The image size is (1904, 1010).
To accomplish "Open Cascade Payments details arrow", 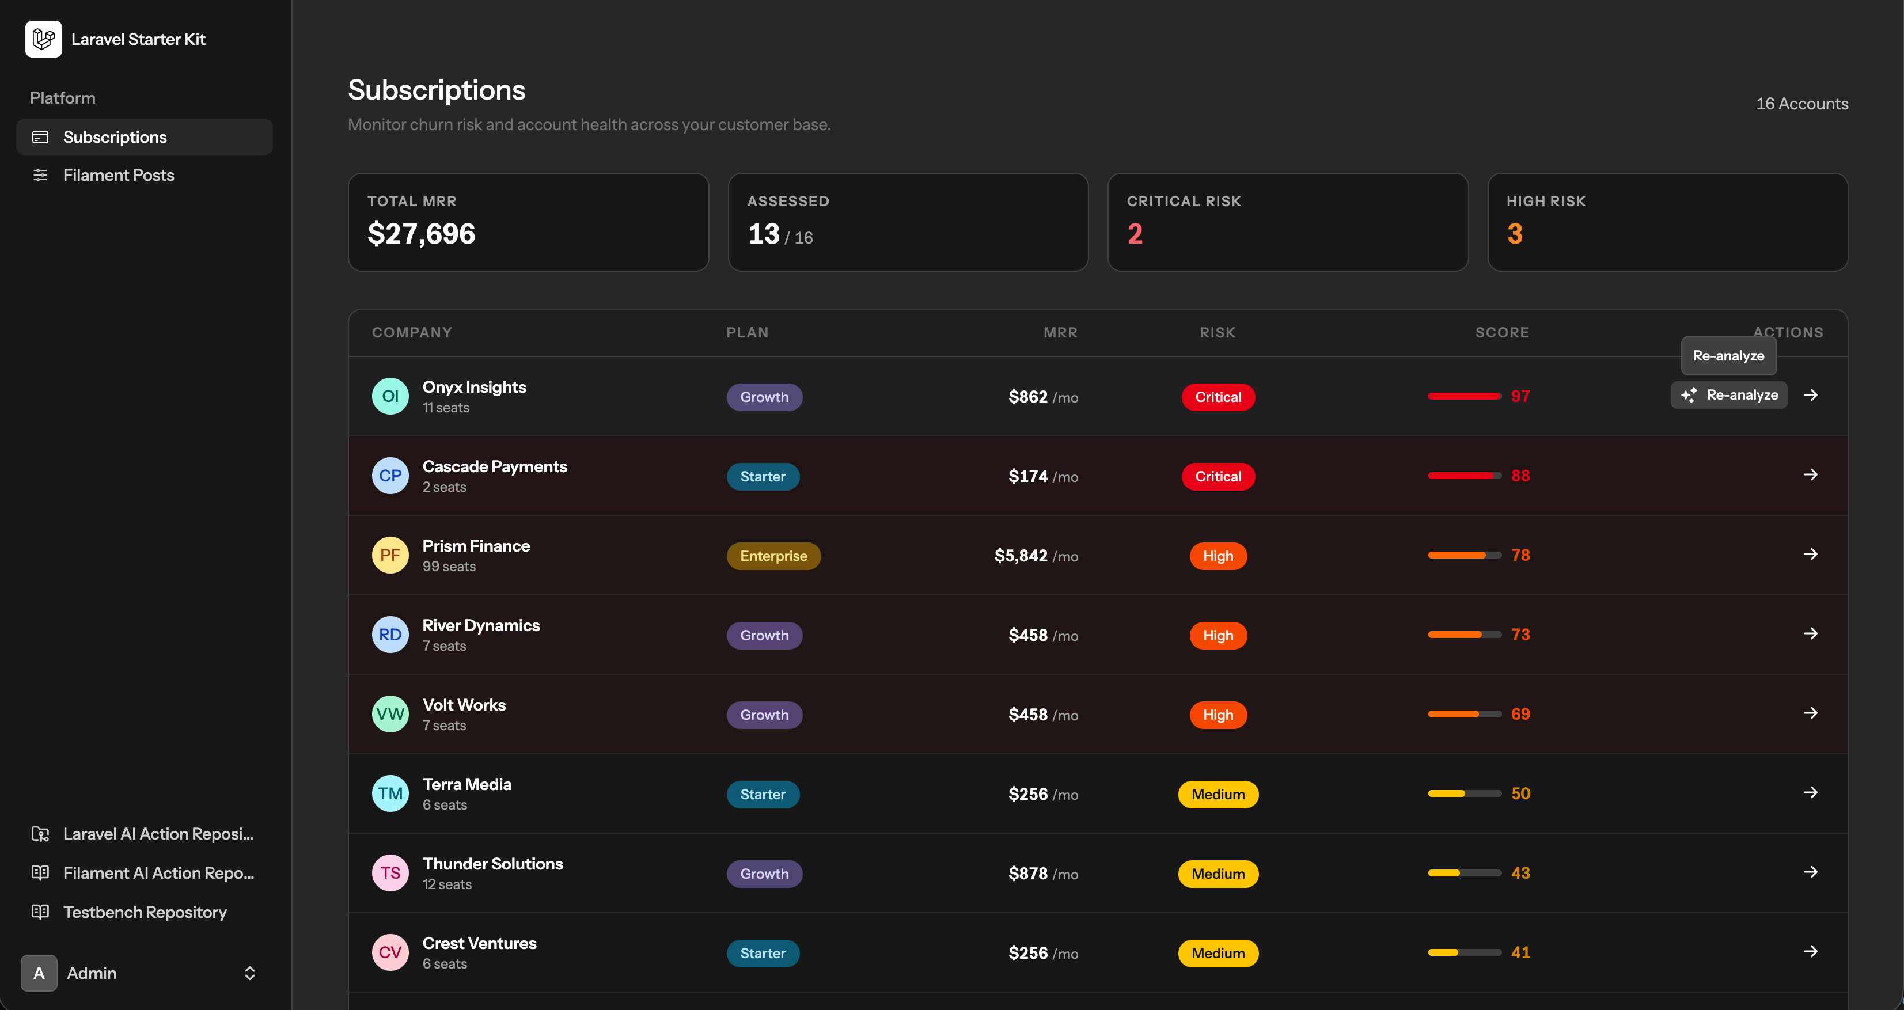I will tap(1810, 474).
